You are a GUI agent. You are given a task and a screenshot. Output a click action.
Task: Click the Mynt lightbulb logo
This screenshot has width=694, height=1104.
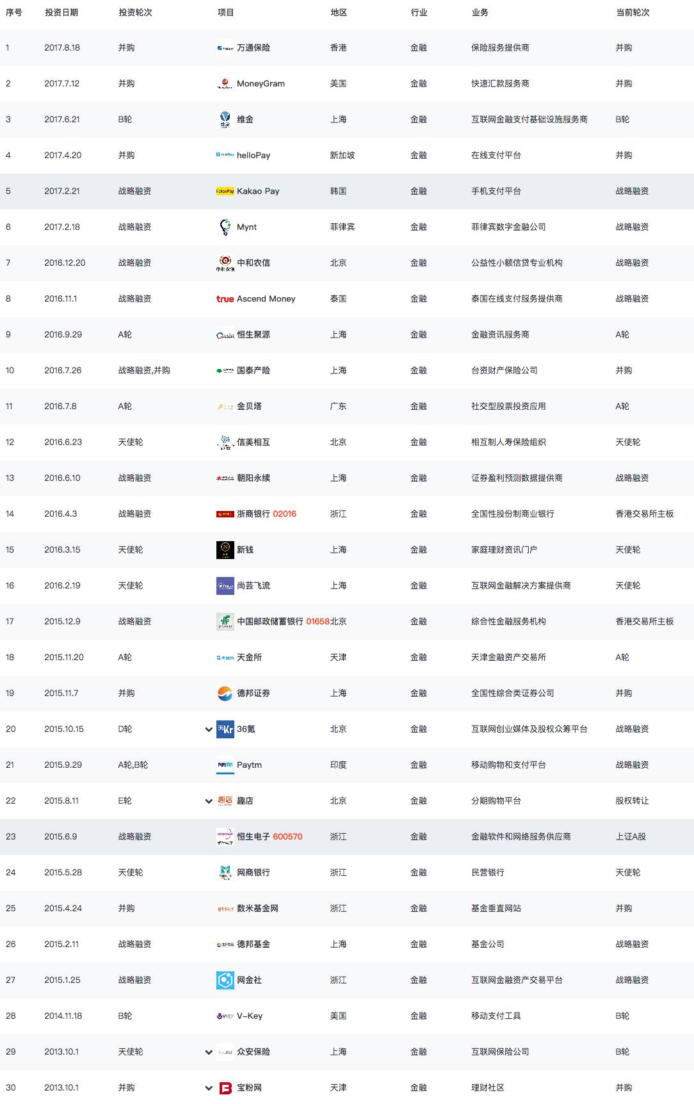[x=225, y=227]
